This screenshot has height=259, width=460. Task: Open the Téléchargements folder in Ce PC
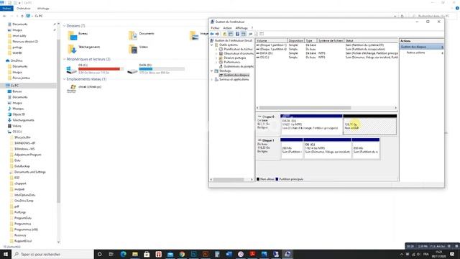[x=84, y=49]
